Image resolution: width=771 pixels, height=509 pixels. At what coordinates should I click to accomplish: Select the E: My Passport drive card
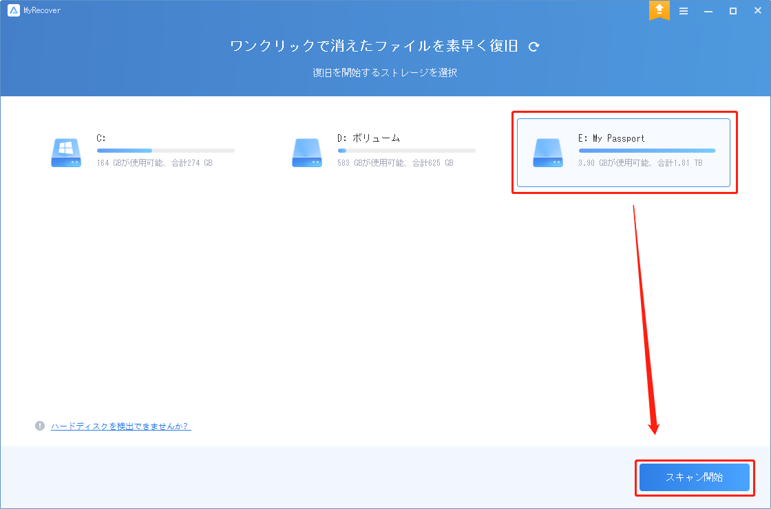[x=623, y=152]
